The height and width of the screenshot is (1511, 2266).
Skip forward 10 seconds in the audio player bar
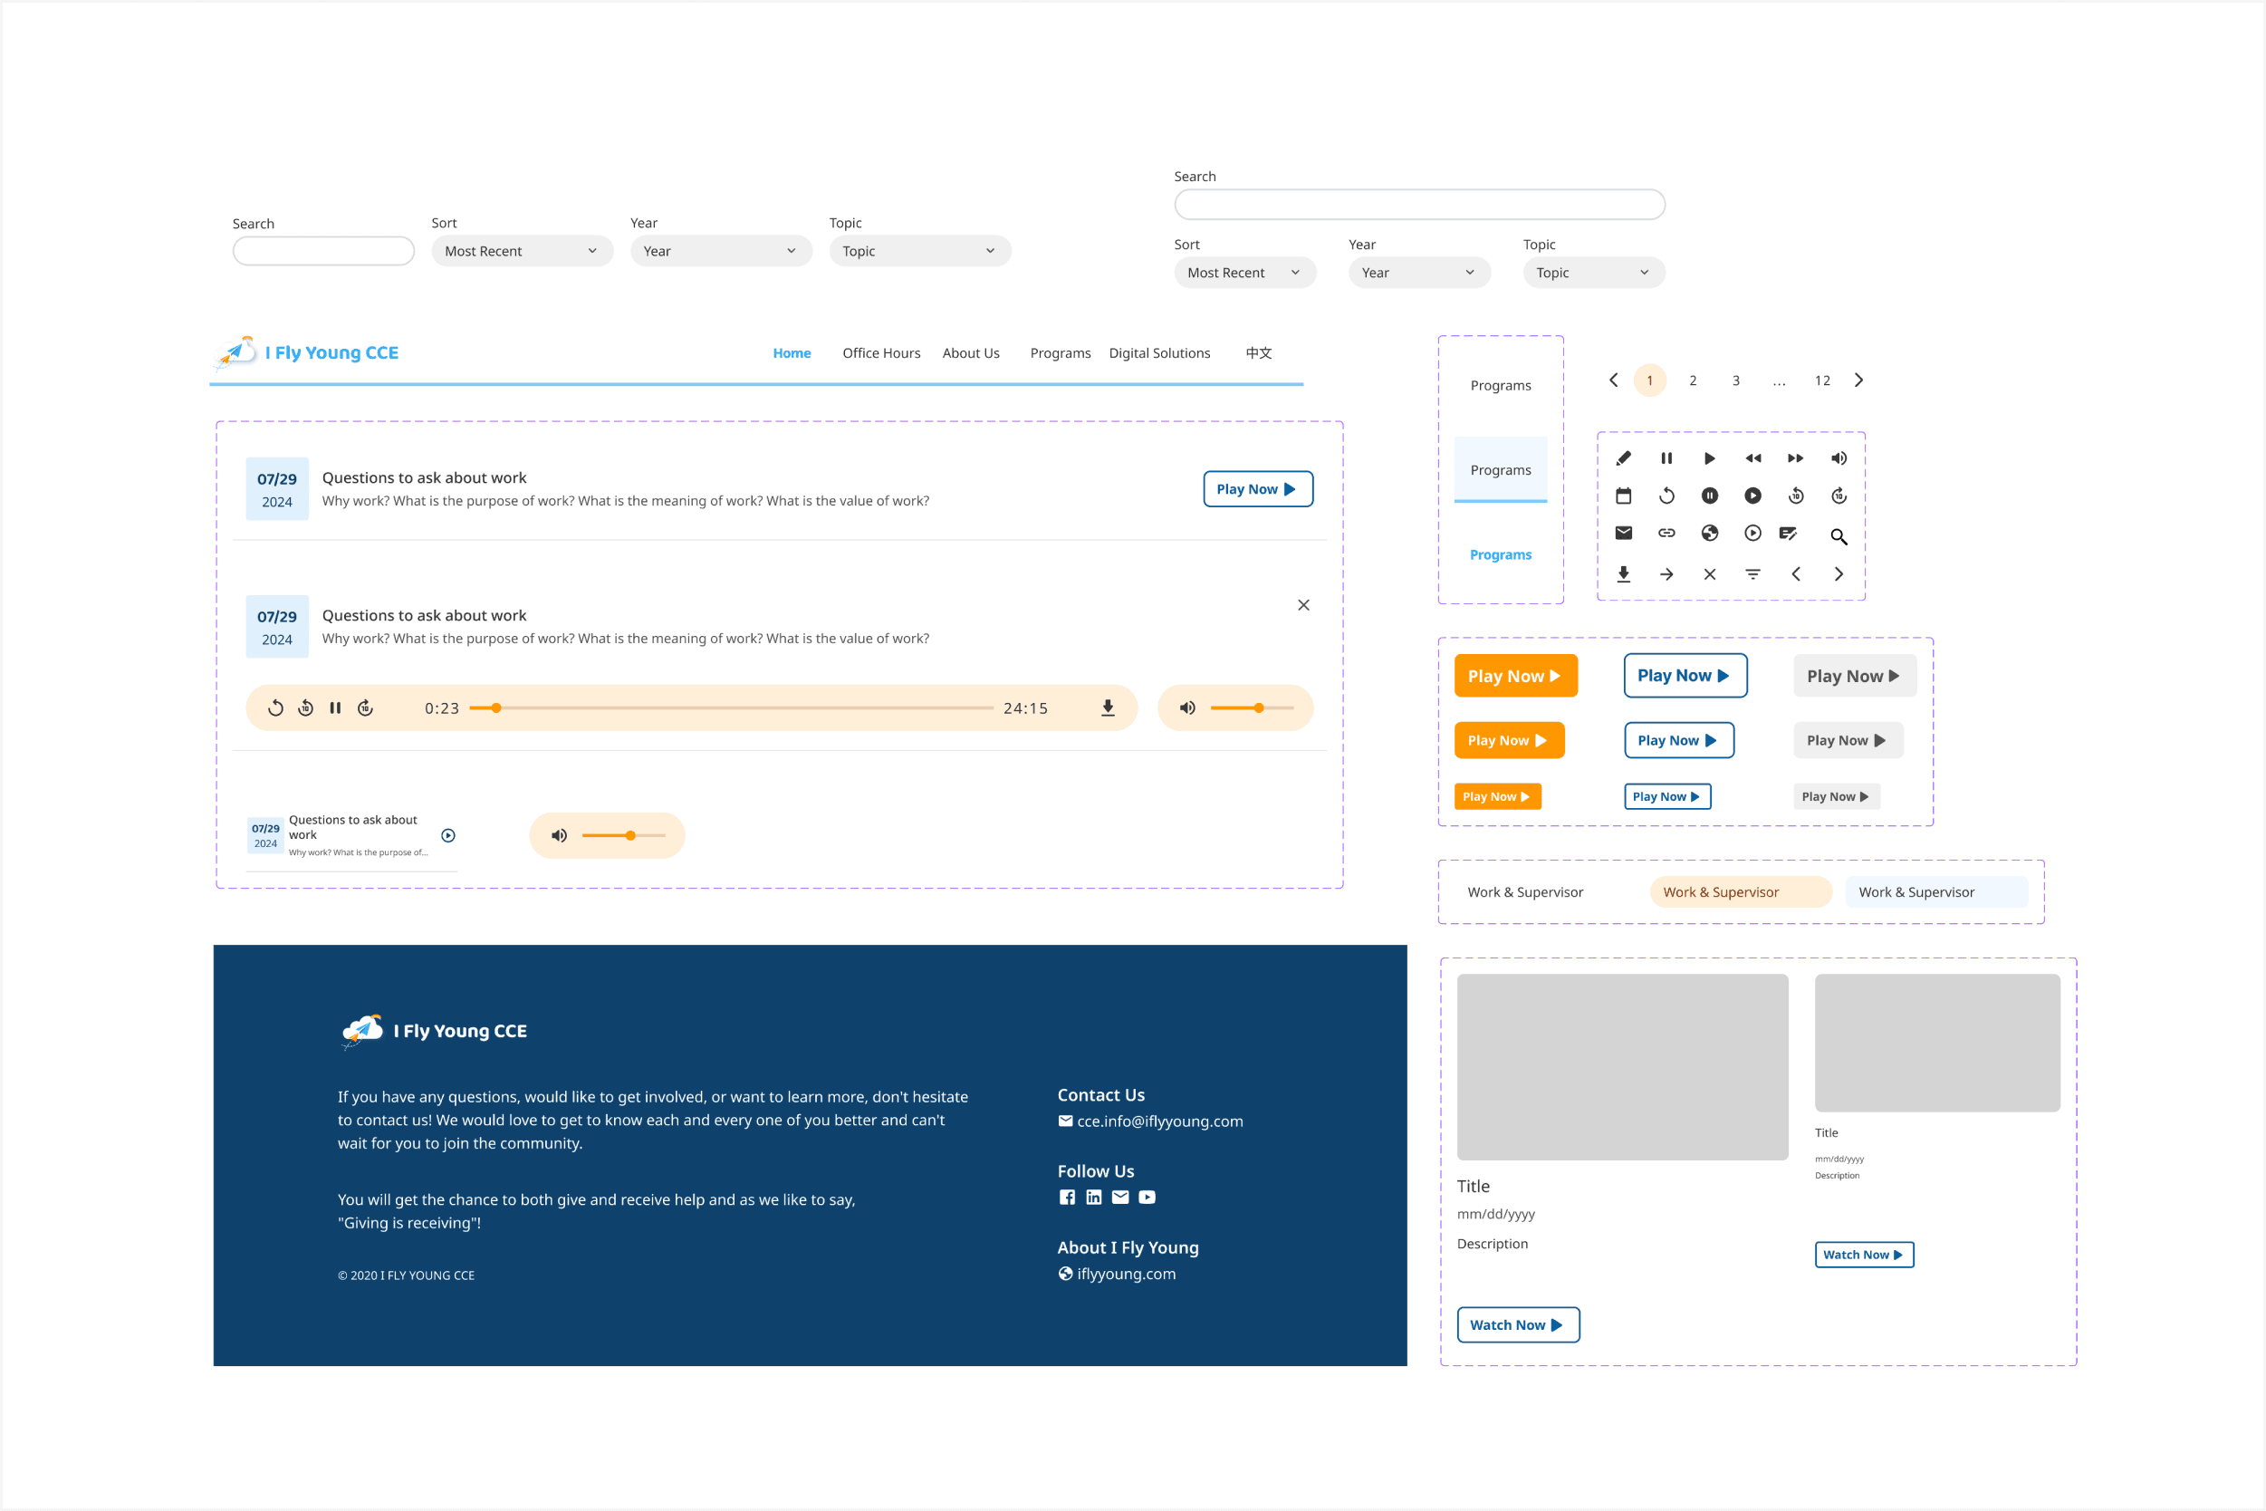click(x=365, y=708)
